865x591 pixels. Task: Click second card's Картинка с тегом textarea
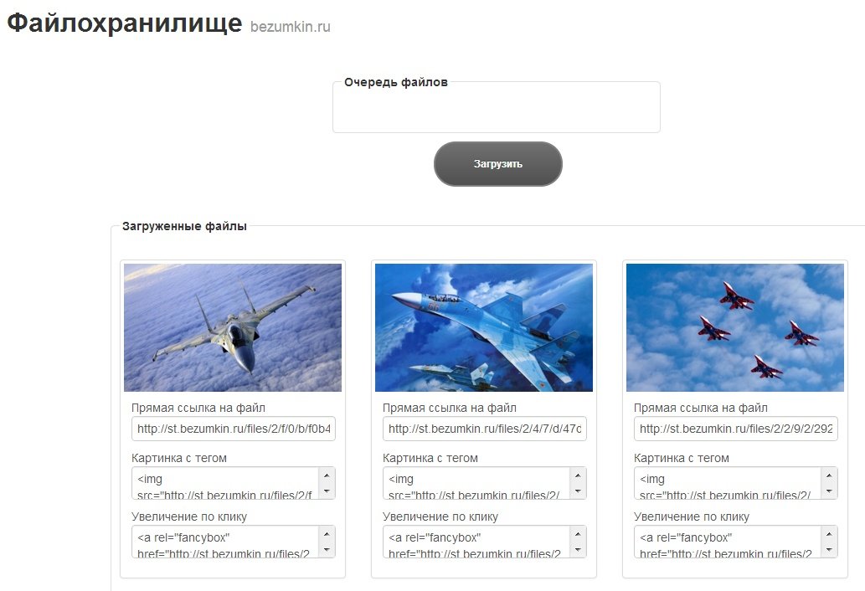pos(476,483)
